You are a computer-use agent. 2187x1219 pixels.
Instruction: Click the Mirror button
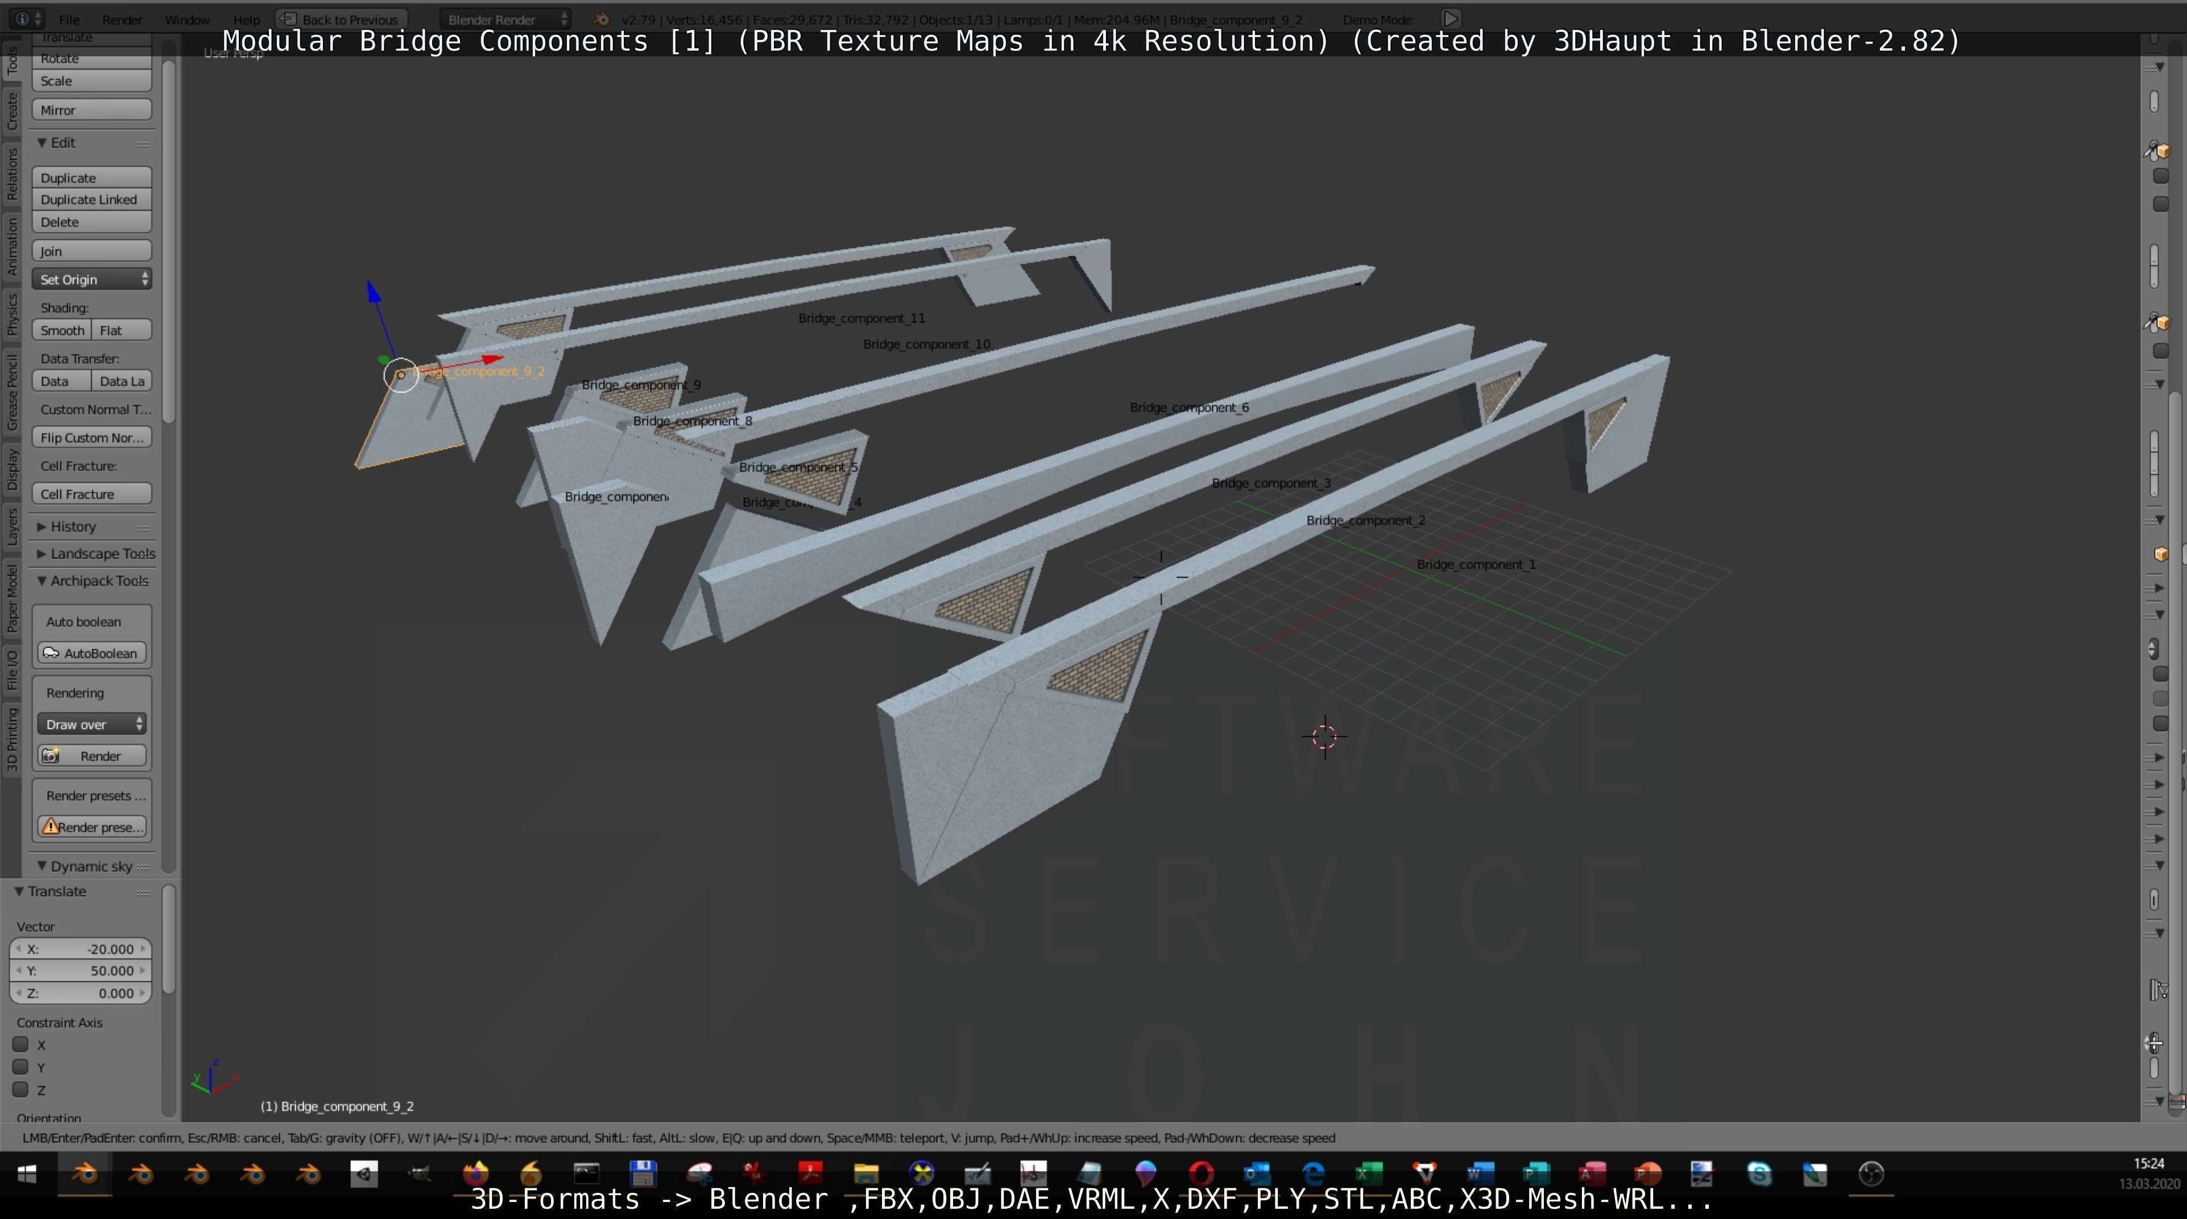click(92, 110)
